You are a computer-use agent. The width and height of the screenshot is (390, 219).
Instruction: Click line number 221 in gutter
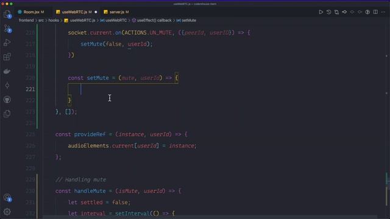click(30, 89)
